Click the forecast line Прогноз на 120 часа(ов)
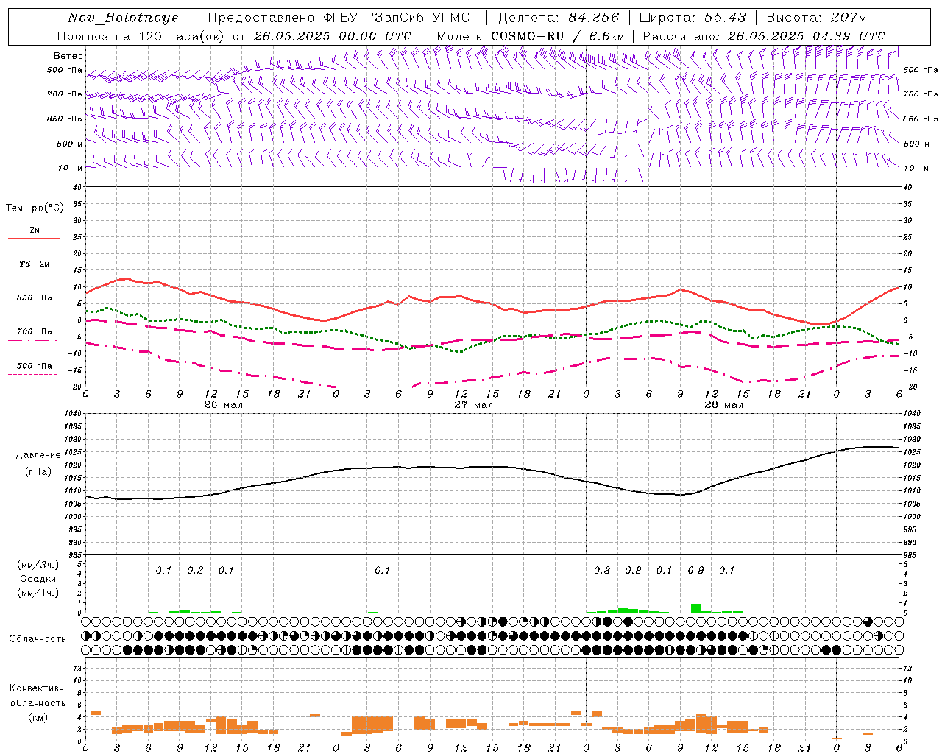942x754 pixels. 141,36
